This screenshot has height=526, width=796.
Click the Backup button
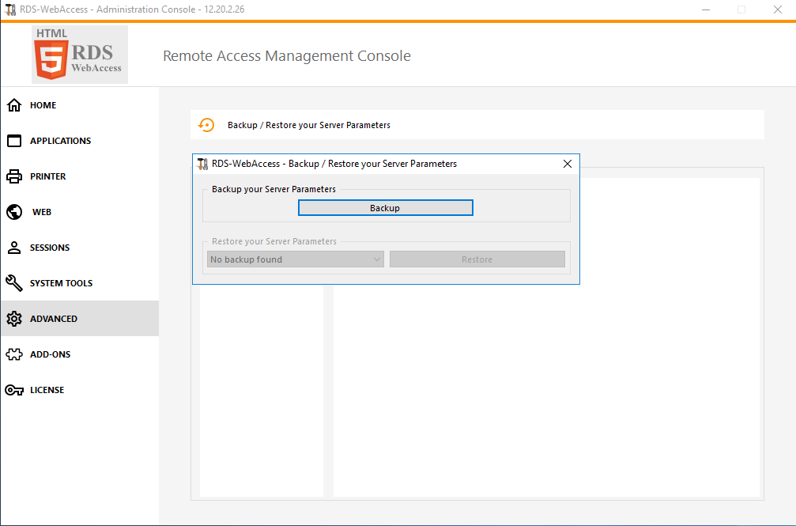coord(385,208)
